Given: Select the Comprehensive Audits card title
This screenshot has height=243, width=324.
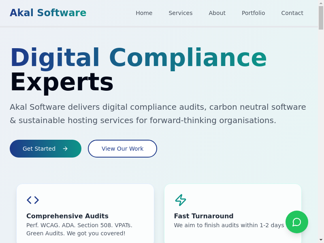Looking at the screenshot, I should click(x=67, y=216).
